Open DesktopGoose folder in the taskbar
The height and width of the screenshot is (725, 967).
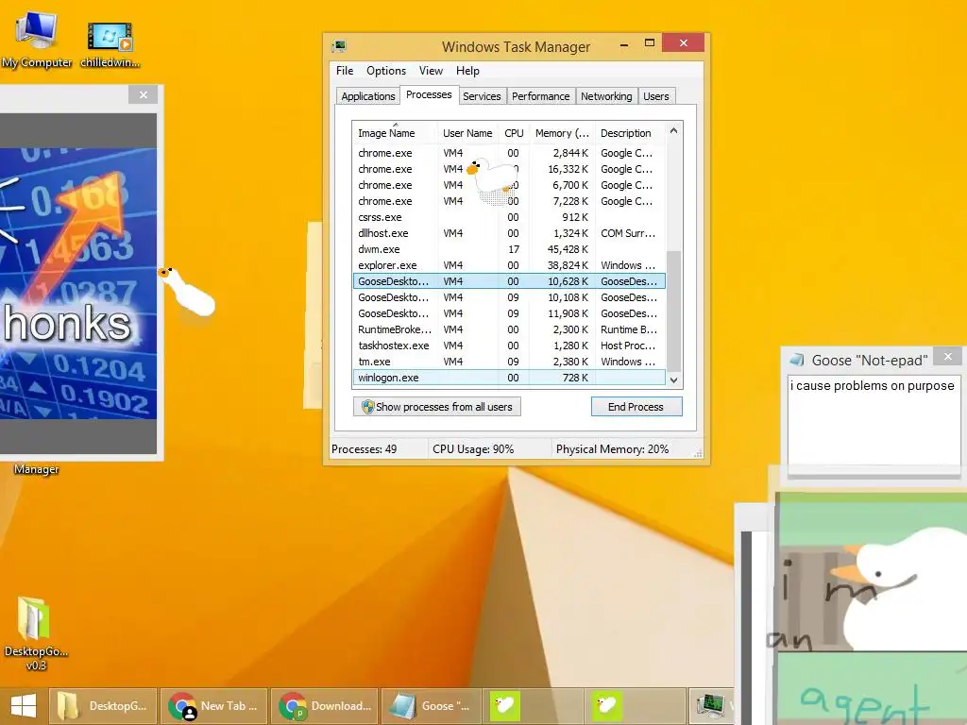(x=103, y=706)
